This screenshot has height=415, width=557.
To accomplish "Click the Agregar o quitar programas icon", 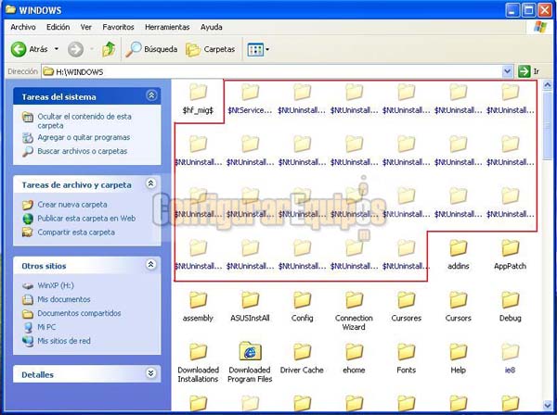I will coord(28,137).
